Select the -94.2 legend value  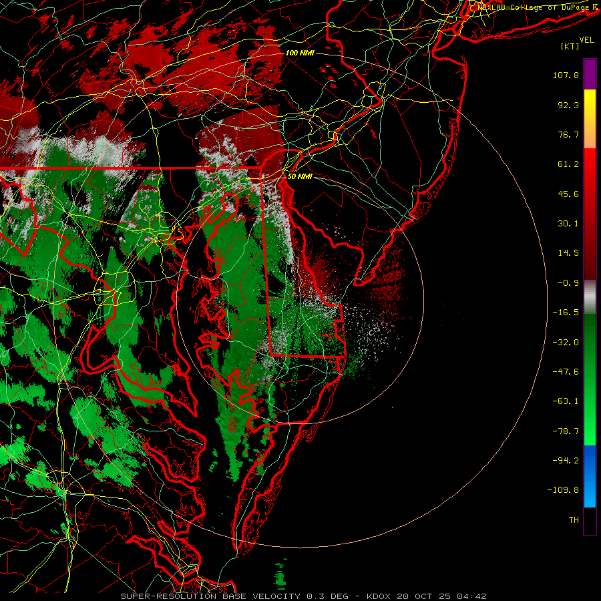click(566, 461)
